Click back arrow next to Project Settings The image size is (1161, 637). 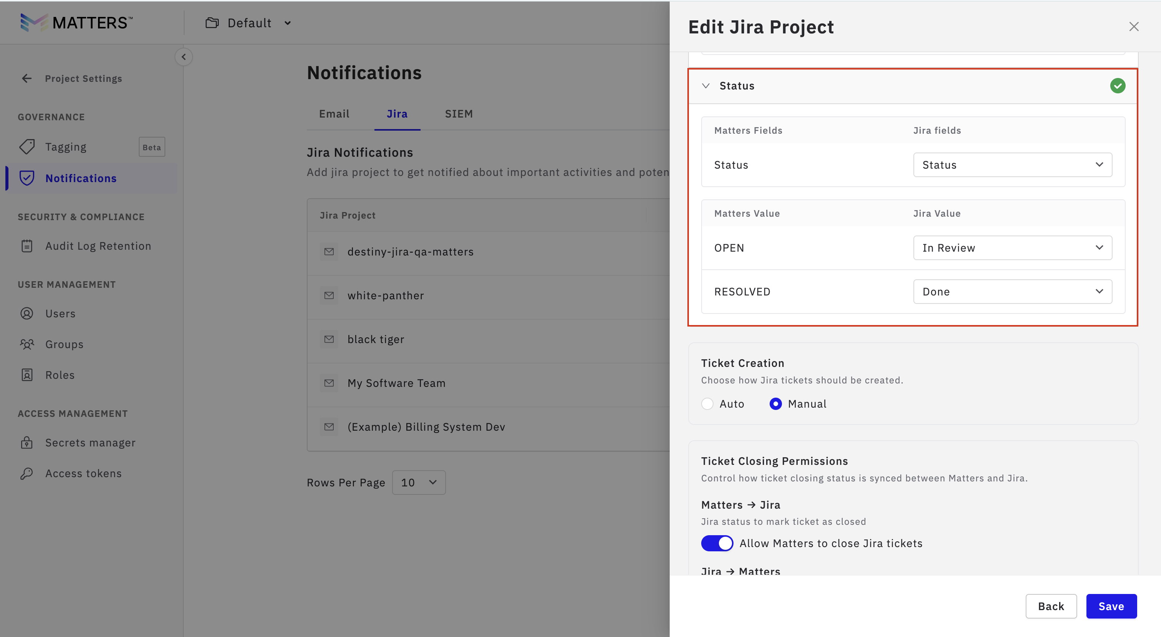[x=27, y=78]
